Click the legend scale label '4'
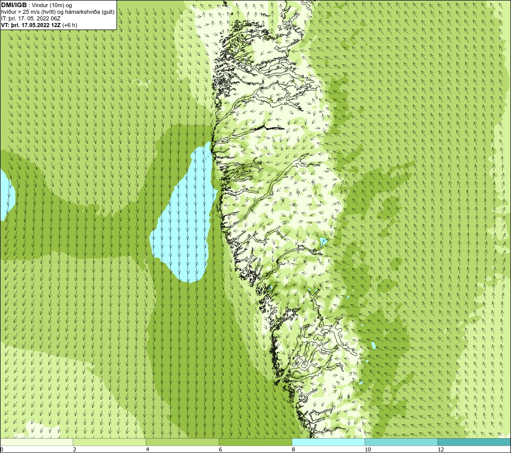This screenshot has height=453, width=511. click(148, 449)
